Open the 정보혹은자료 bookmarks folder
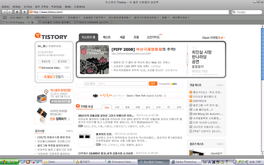The width and height of the screenshot is (264, 165). coord(181,18)
